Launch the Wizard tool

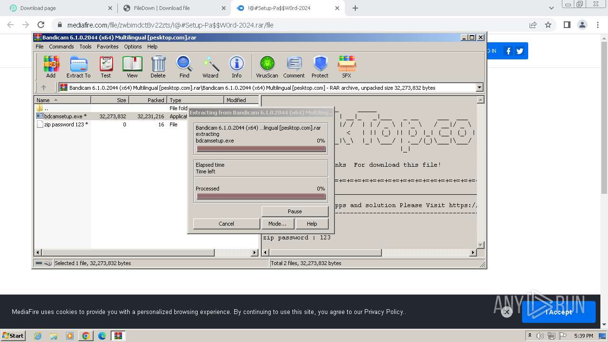point(210,66)
